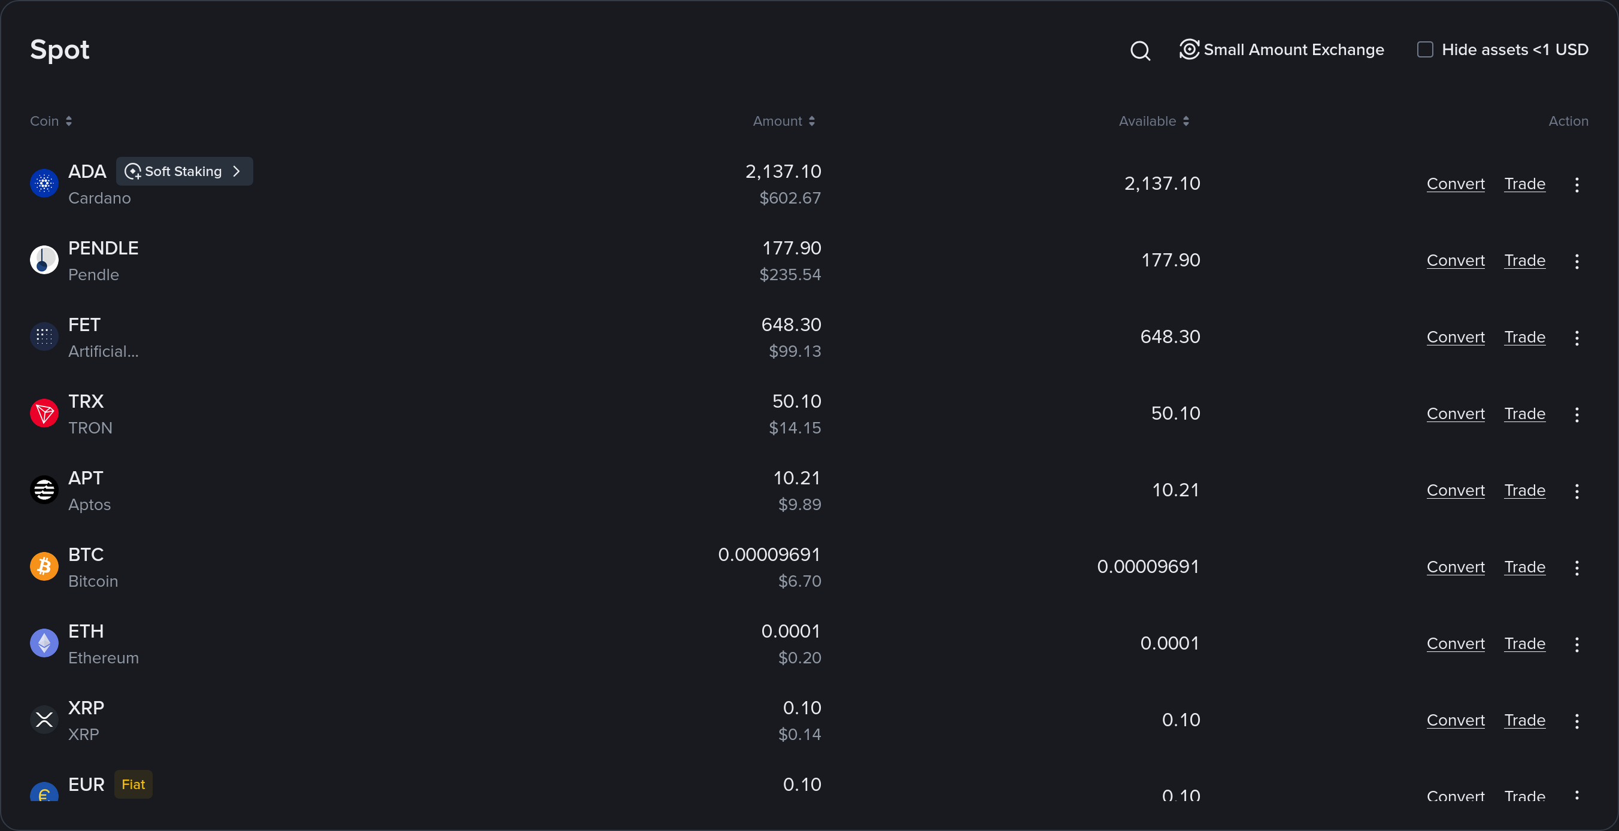The height and width of the screenshot is (831, 1619).
Task: Open the three-dot action menu for XRP
Action: 1577,721
